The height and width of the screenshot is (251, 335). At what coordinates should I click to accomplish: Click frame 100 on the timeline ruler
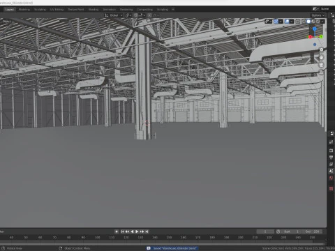pyautogui.click(x=97, y=237)
